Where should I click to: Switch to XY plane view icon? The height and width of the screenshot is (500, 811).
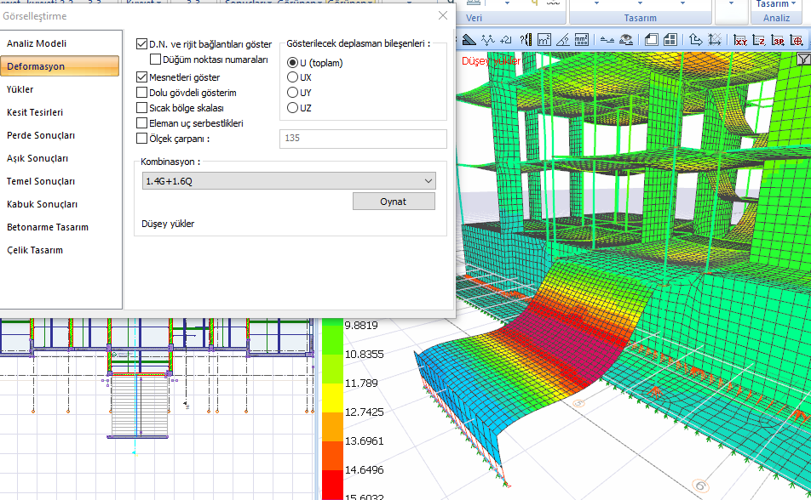[740, 40]
